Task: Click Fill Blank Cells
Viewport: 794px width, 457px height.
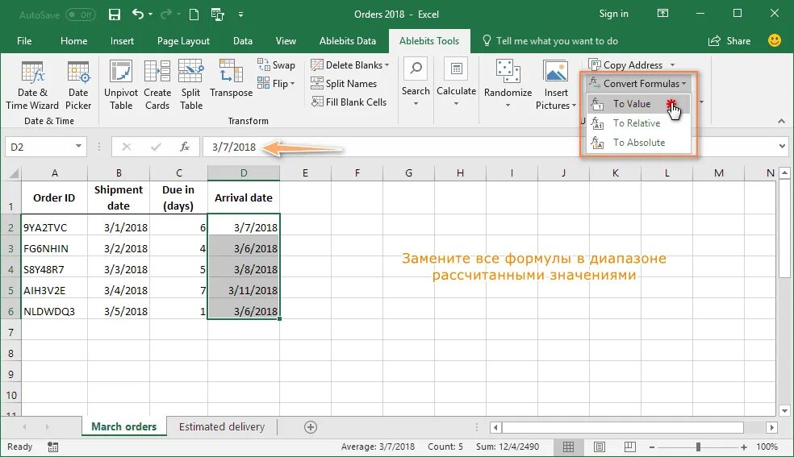Action: pos(349,102)
